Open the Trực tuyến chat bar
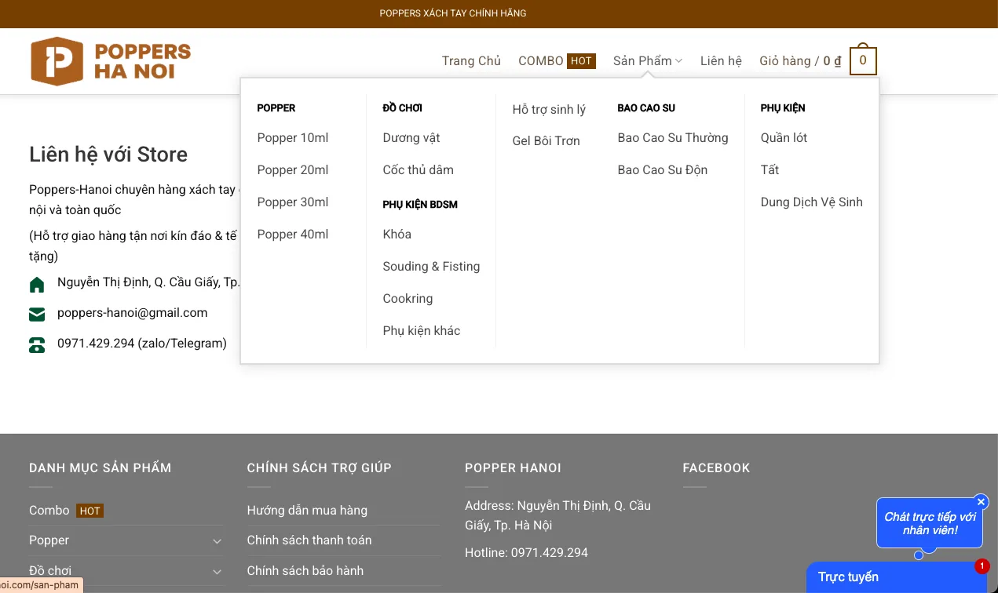 tap(897, 577)
